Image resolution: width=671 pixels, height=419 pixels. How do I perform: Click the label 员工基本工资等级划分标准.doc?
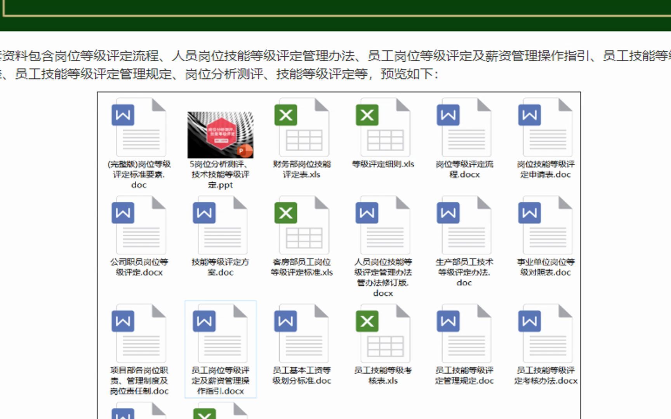(302, 375)
